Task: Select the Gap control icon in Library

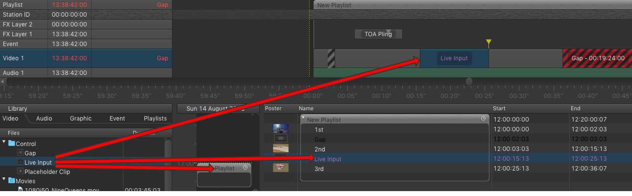Action: (20, 153)
